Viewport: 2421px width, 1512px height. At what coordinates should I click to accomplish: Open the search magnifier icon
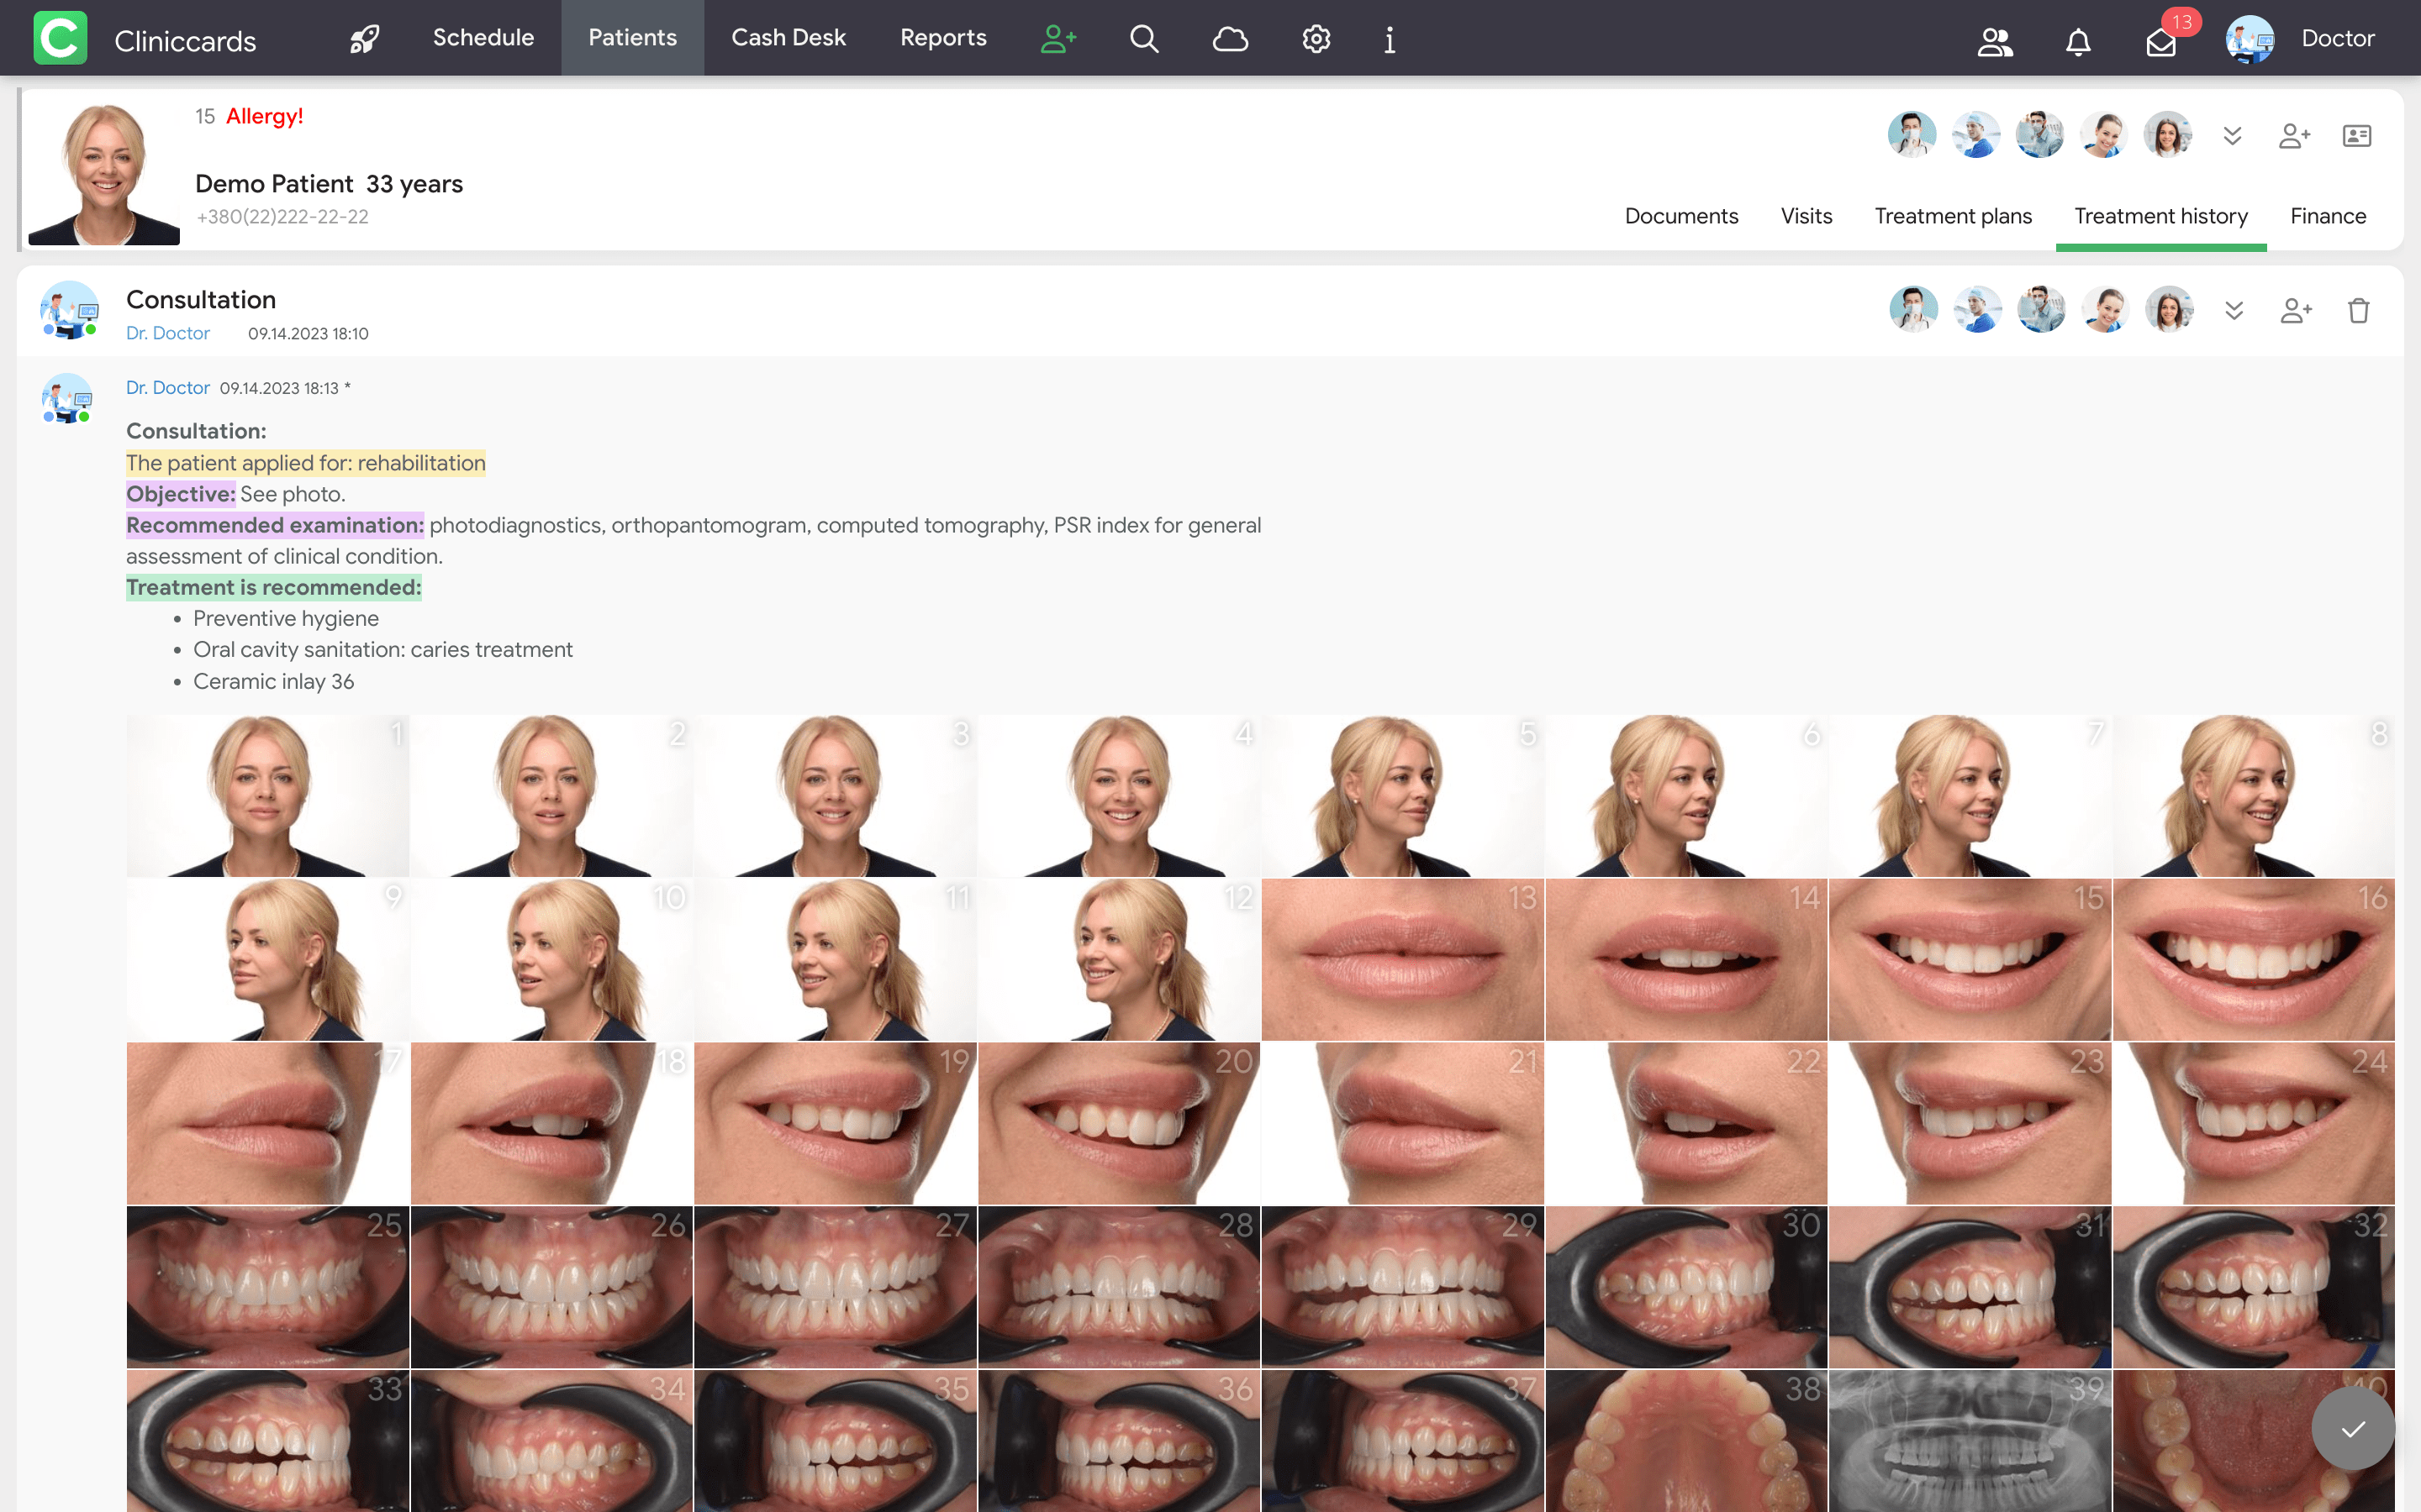(x=1143, y=39)
